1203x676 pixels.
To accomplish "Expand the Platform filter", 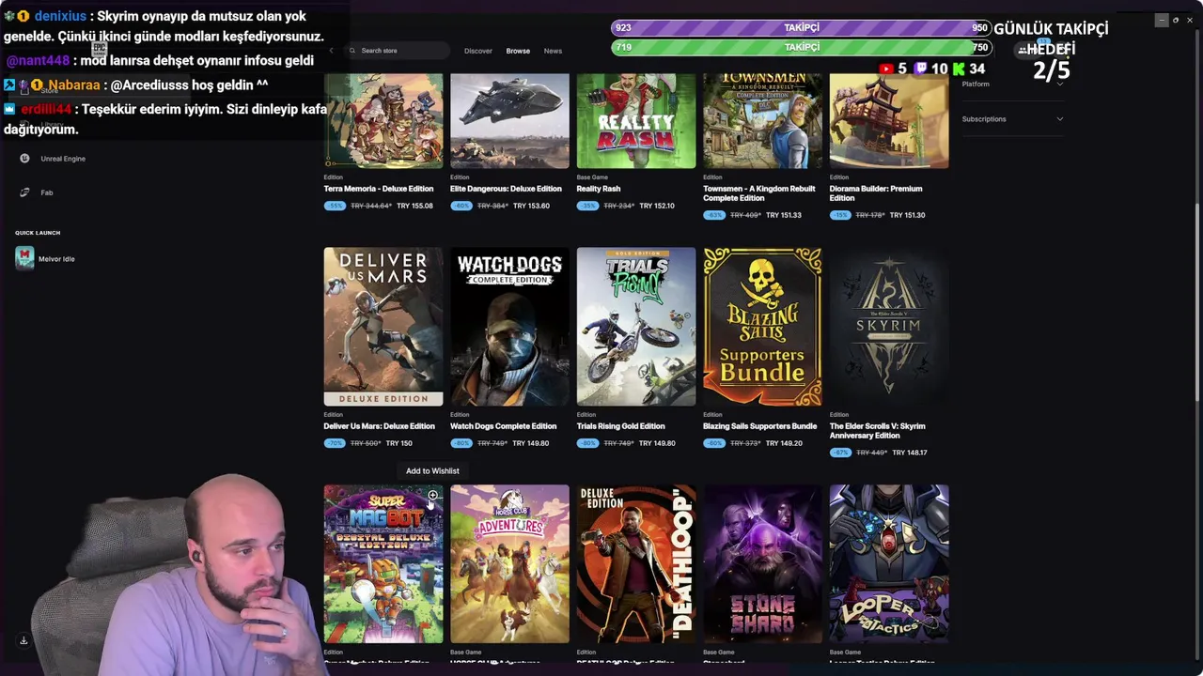I will click(1012, 84).
